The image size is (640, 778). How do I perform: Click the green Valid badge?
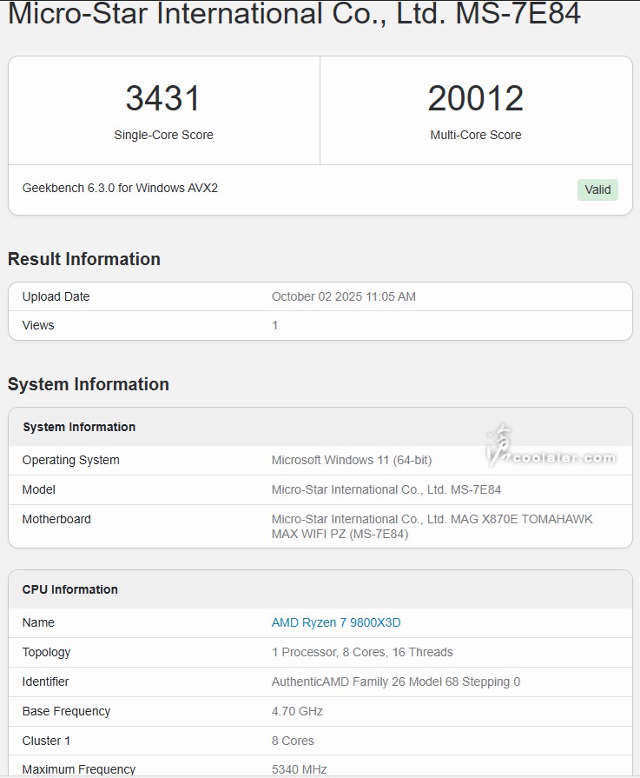[x=597, y=190]
